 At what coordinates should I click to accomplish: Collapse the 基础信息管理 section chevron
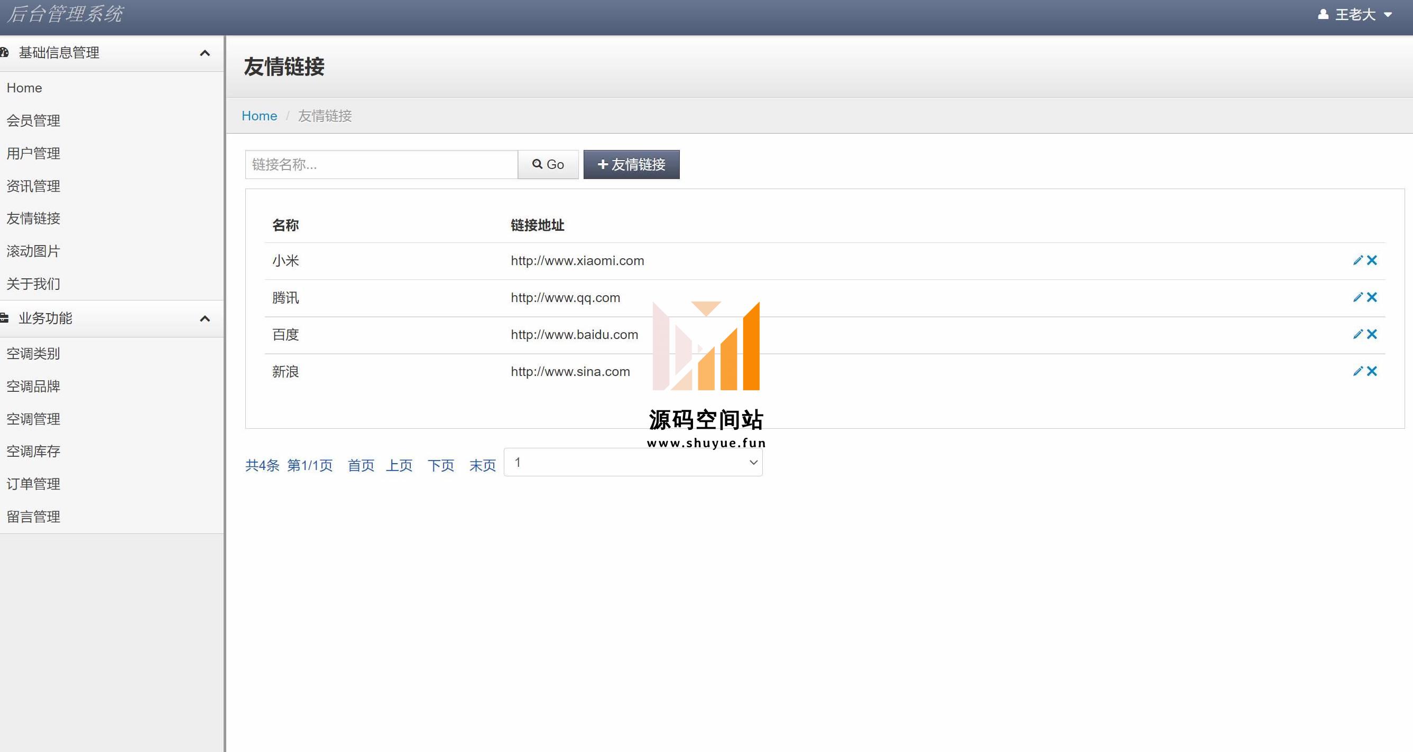(x=205, y=53)
